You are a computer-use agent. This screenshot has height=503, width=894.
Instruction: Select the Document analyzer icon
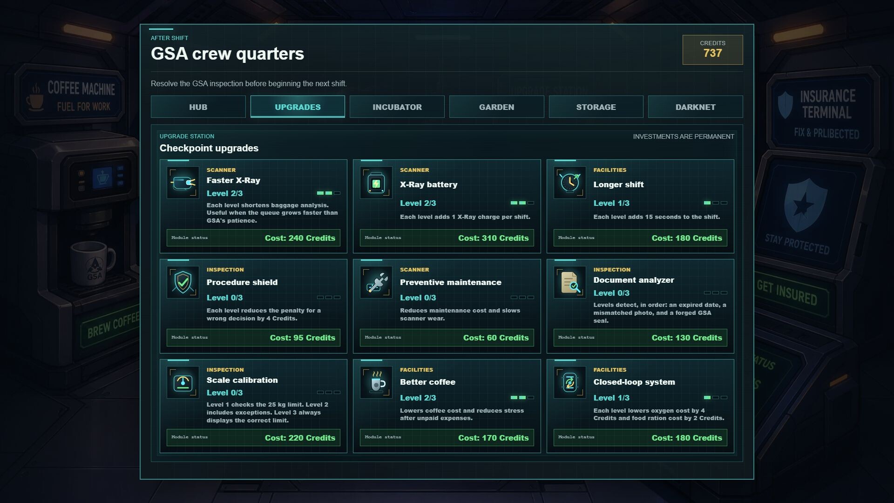coord(570,282)
